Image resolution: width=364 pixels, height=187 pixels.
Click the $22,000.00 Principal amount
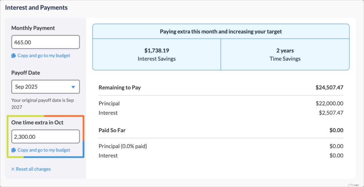coord(329,104)
